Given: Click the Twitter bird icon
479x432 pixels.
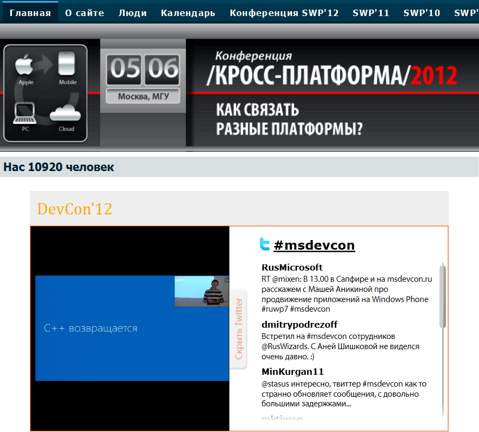Looking at the screenshot, I should point(265,244).
